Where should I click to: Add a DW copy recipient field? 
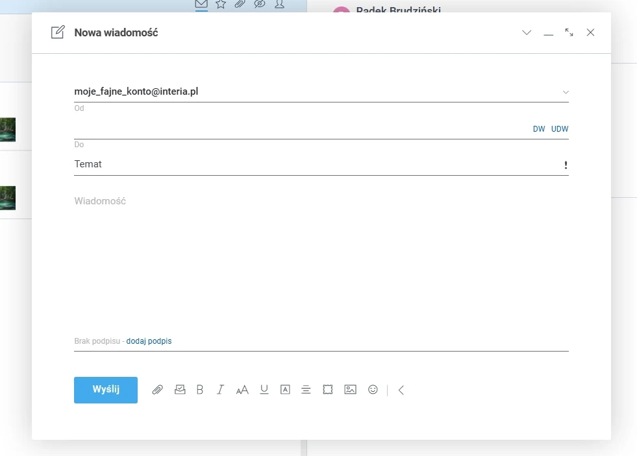click(539, 129)
